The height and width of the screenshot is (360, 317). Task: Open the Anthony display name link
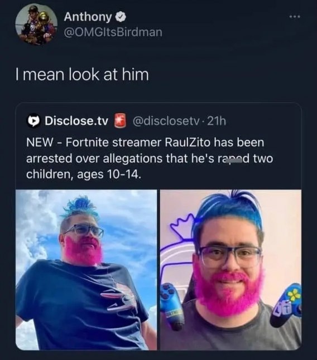[88, 17]
